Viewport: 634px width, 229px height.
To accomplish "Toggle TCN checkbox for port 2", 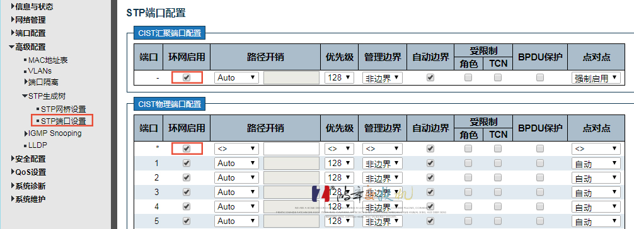I will (x=498, y=177).
